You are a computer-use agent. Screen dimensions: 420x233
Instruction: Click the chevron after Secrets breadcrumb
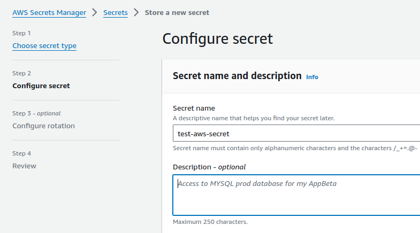136,12
